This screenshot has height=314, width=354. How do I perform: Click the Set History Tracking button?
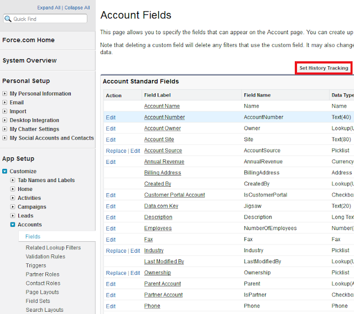[x=324, y=68]
